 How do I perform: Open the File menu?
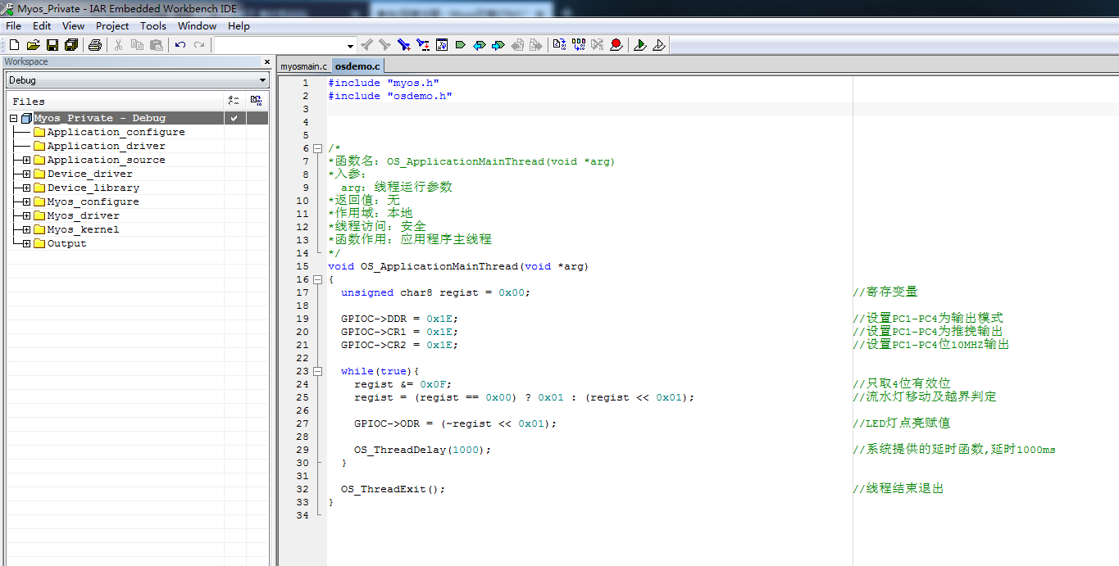13,25
